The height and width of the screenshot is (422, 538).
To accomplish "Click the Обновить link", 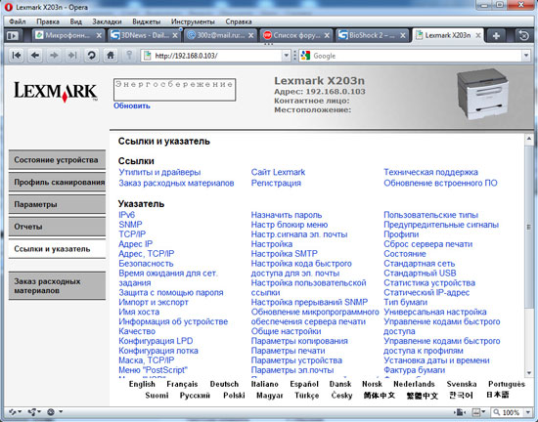I will [132, 105].
